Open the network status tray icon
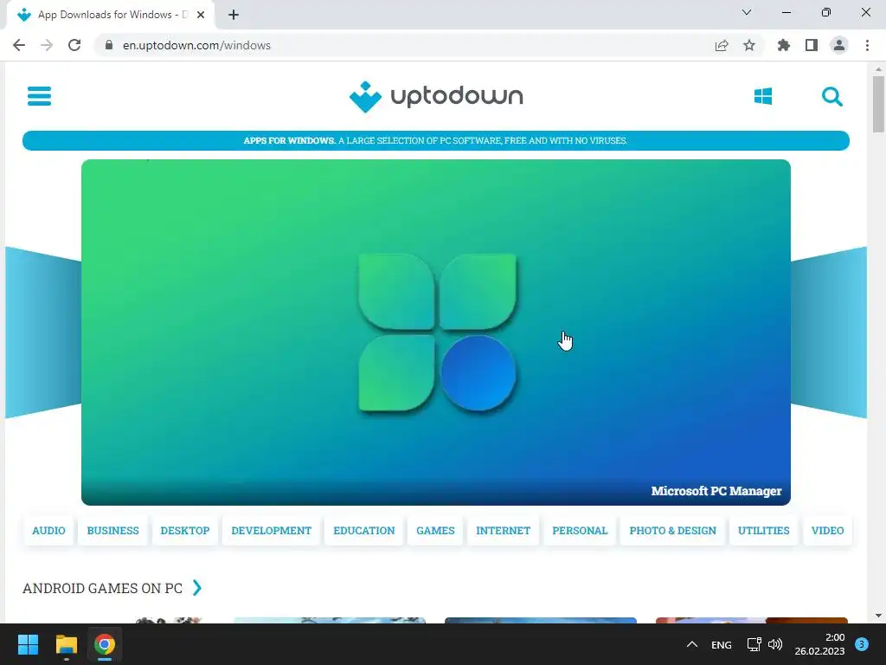886x665 pixels. click(x=754, y=644)
